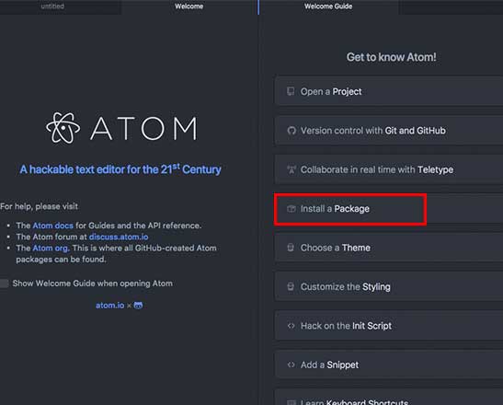Viewport: 503px width, 405px height.
Task: Toggle Show Welcome Guide when opening Atom checkbox
Action: [4, 283]
